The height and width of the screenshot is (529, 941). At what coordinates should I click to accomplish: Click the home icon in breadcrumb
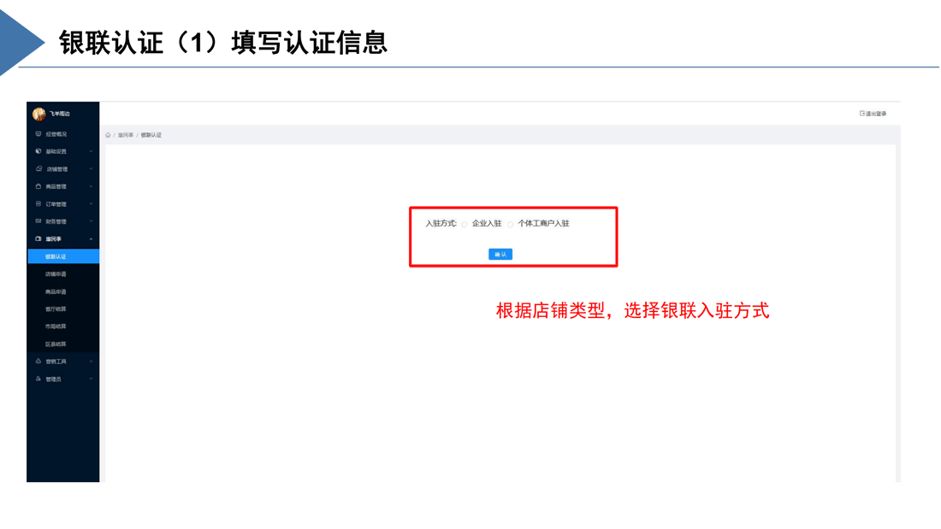[x=108, y=135]
